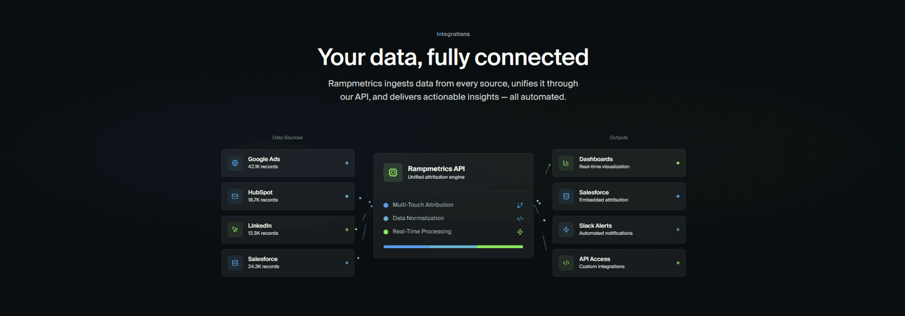Screen dimensions: 905x316
Task: Click the Google Ads globe icon
Action: 235,163
